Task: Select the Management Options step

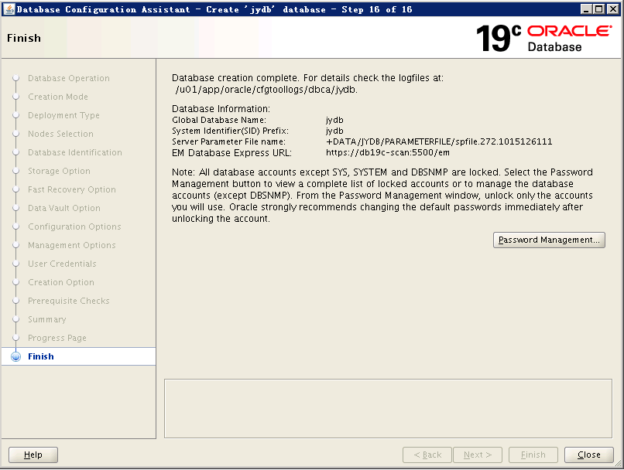Action: [72, 245]
